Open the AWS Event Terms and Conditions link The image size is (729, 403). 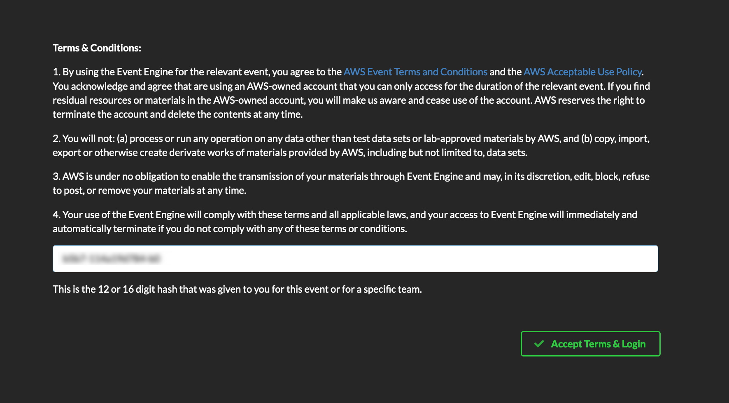click(x=415, y=72)
